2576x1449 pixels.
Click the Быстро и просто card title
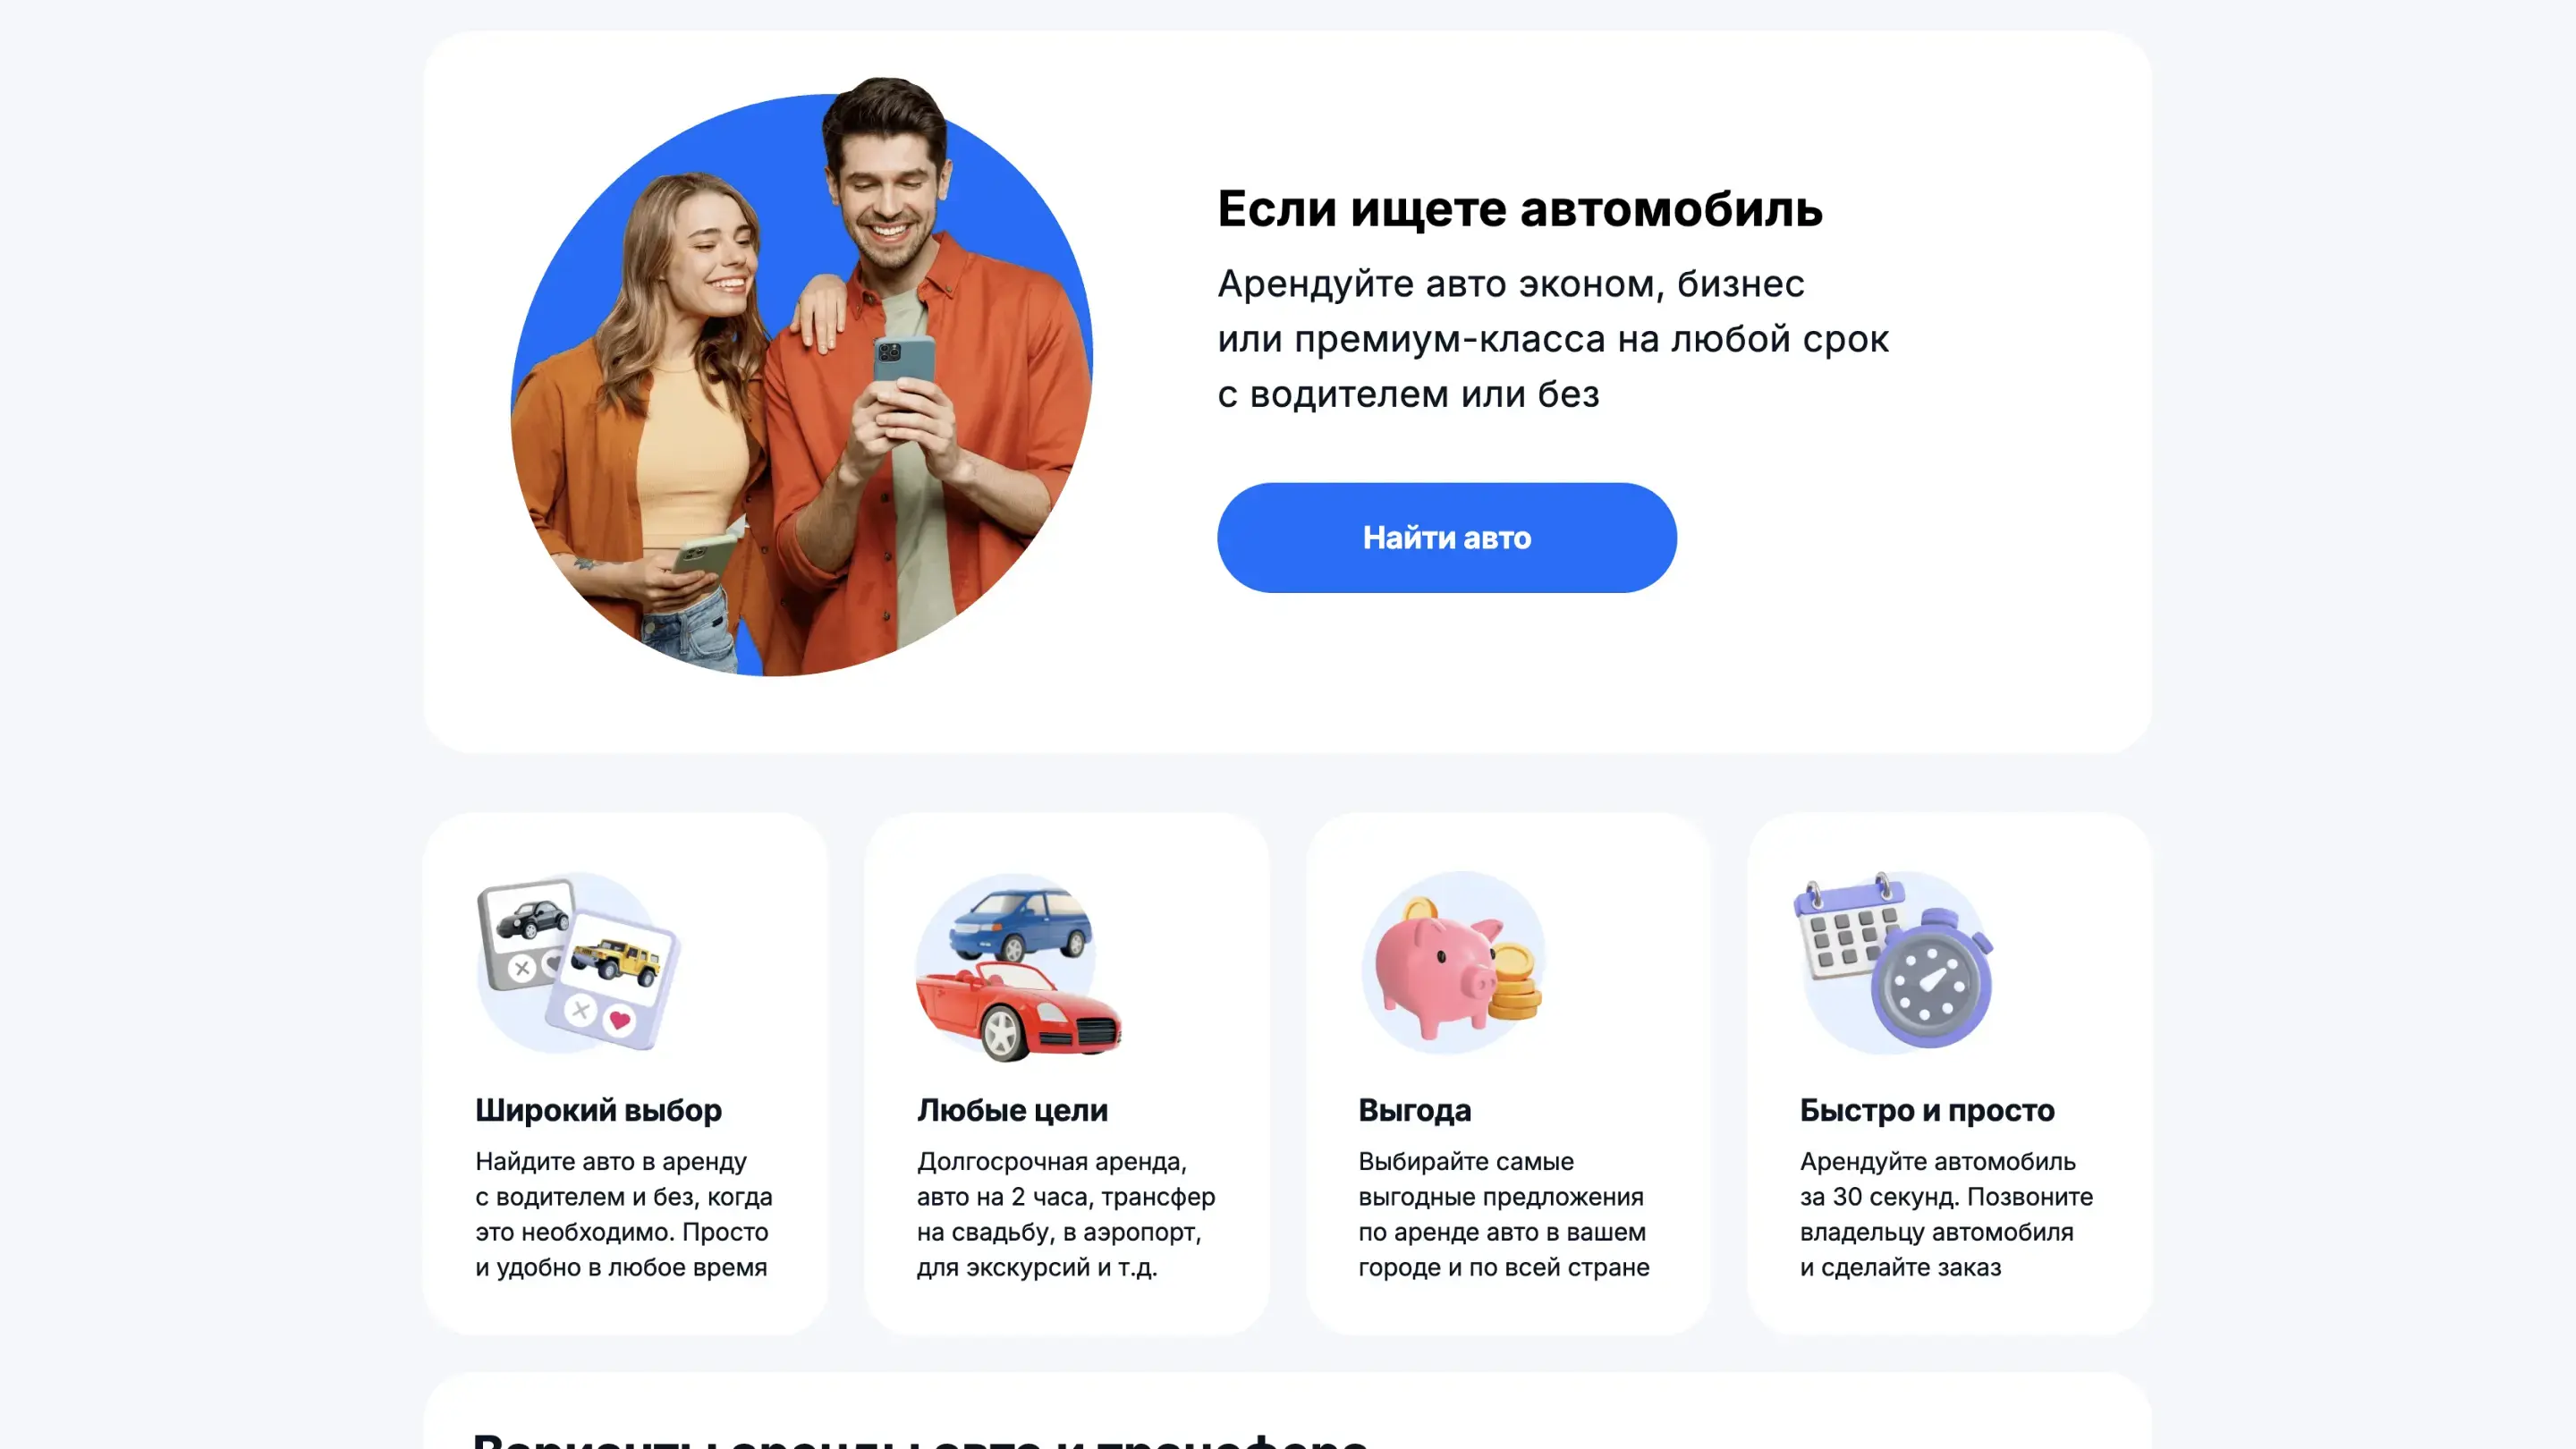click(x=1927, y=1110)
